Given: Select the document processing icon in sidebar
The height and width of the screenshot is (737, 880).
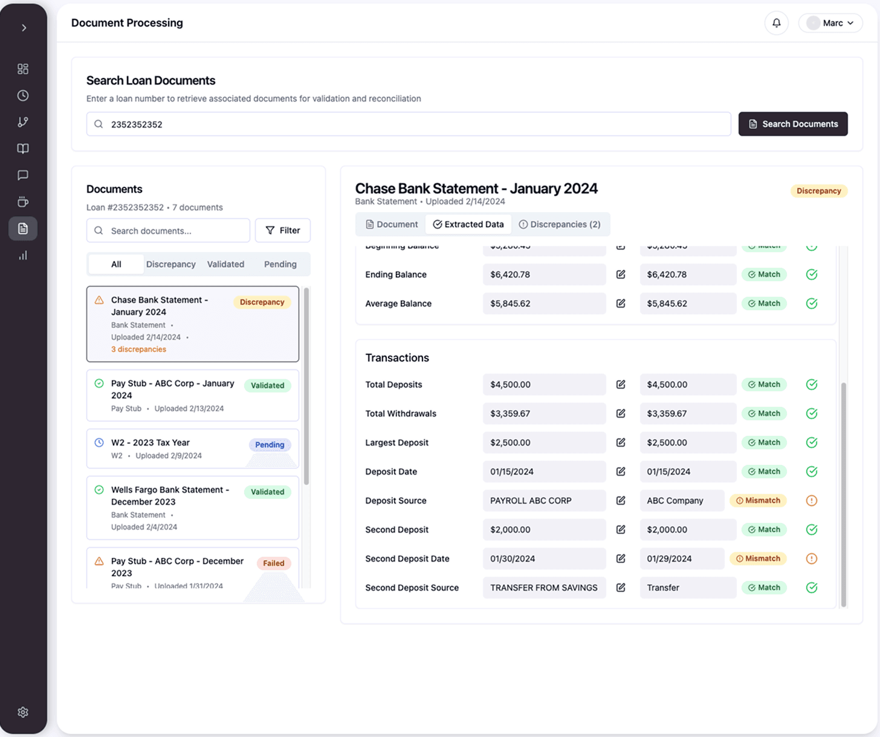Looking at the screenshot, I should tap(23, 229).
